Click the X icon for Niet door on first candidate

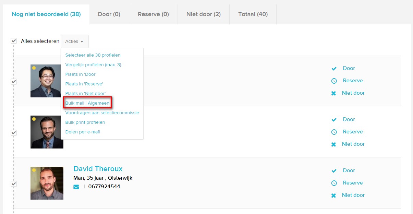click(333, 93)
